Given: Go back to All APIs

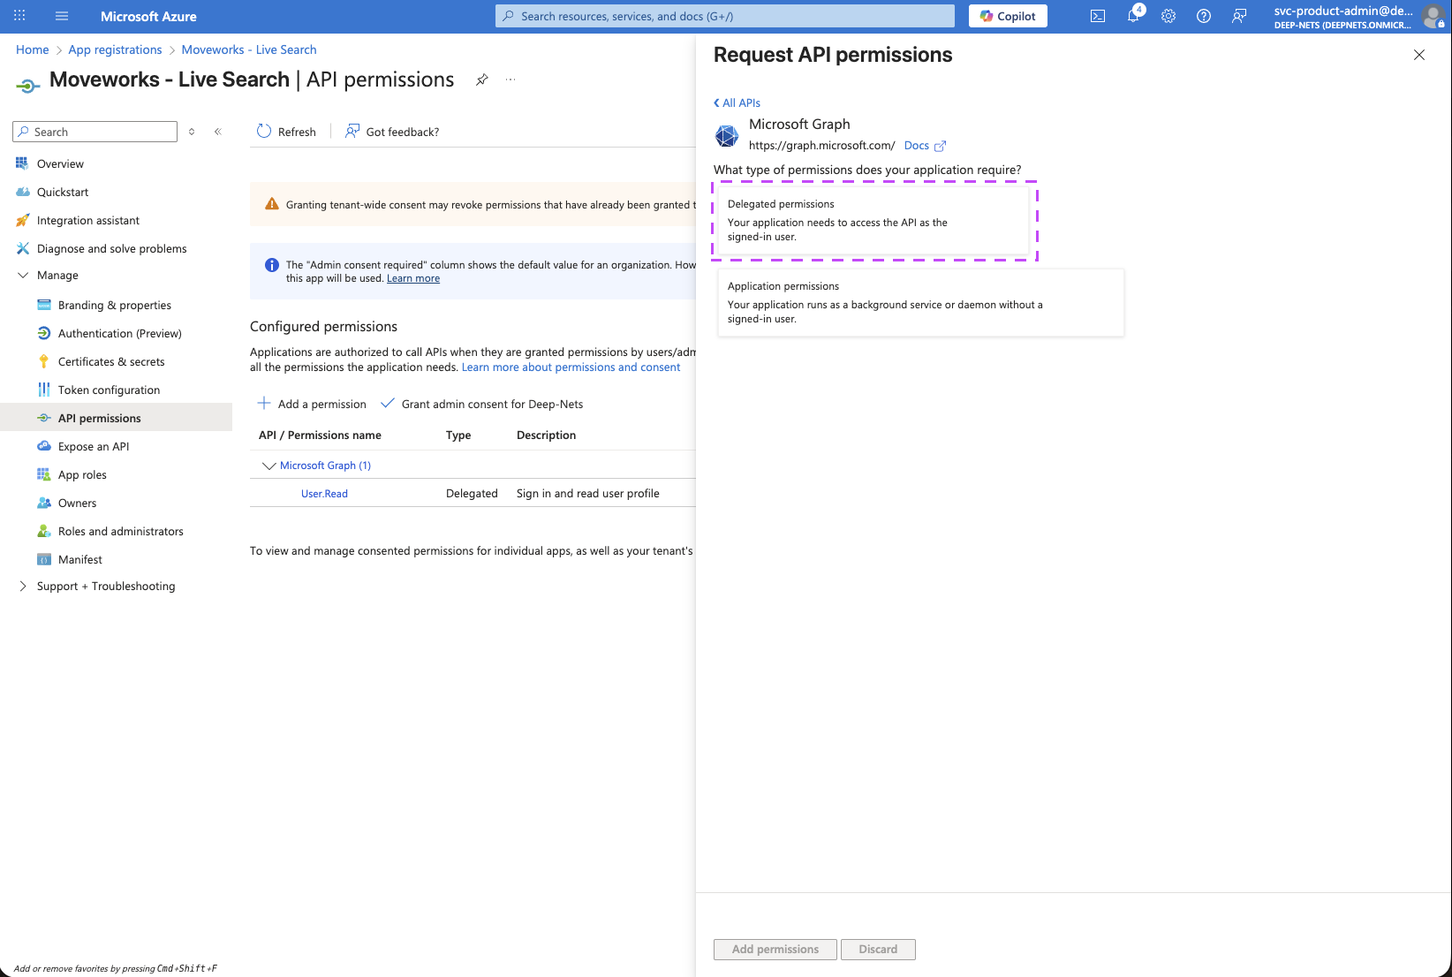Looking at the screenshot, I should (737, 102).
